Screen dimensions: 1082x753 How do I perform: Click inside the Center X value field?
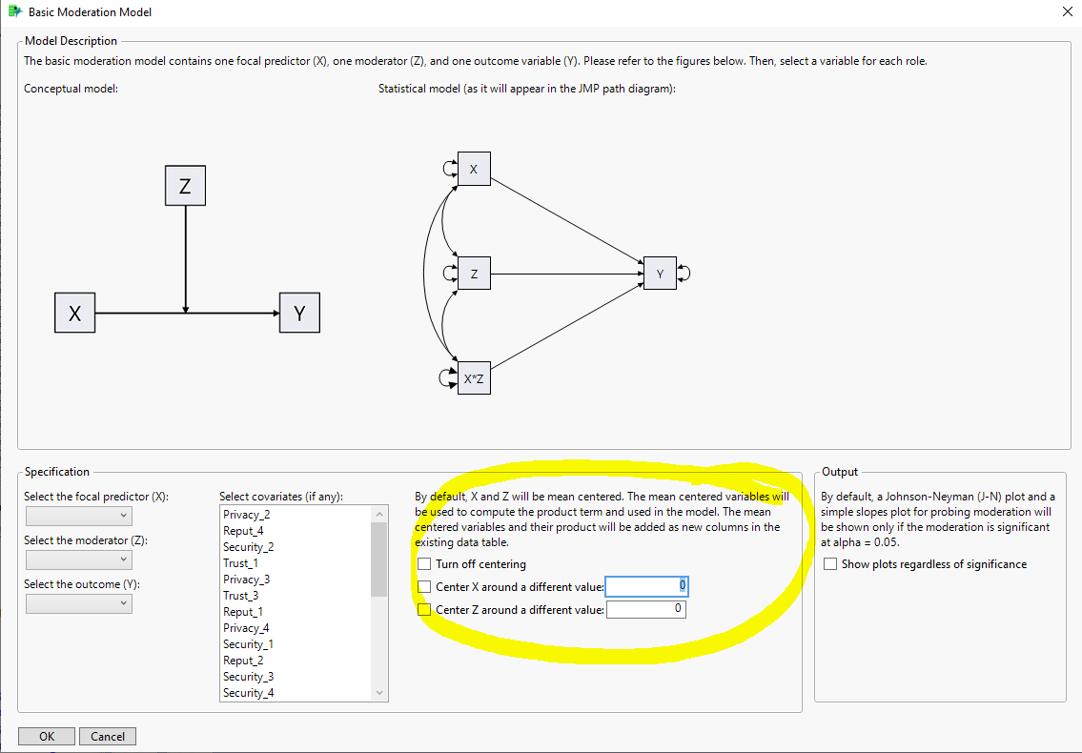click(646, 586)
